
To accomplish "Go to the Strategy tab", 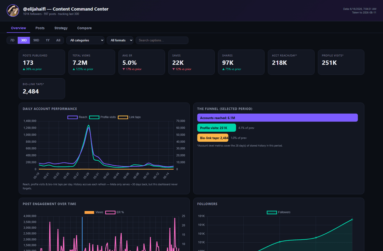I will click(61, 28).
